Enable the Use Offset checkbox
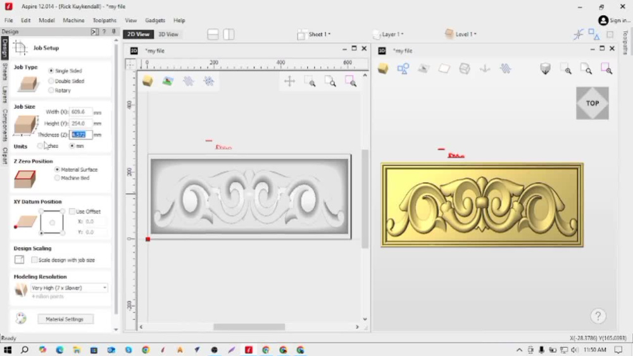The height and width of the screenshot is (356, 633). (72, 211)
